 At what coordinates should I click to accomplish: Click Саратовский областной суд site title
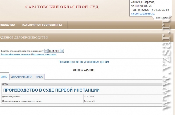pyautogui.click(x=62, y=7)
